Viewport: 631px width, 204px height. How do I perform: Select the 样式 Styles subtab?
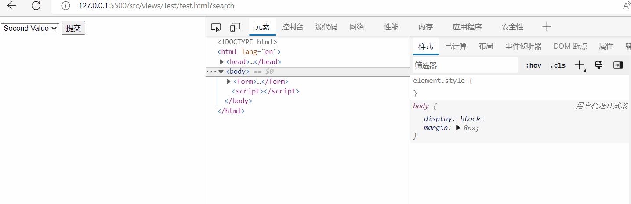426,46
